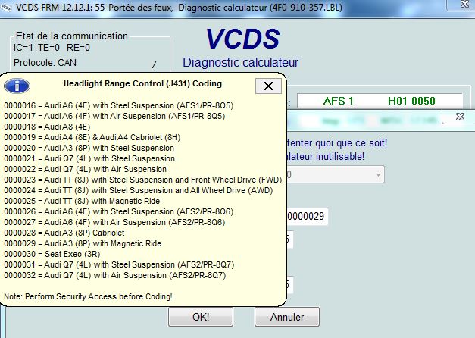Click the Etat de la communication label

[72, 36]
